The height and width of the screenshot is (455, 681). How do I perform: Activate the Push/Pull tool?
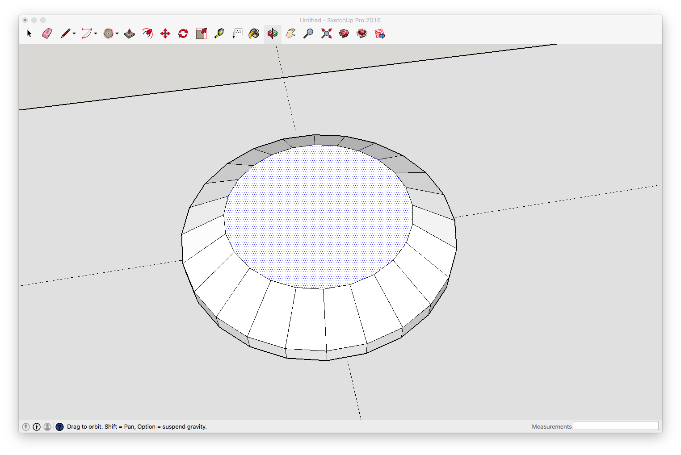[130, 33]
